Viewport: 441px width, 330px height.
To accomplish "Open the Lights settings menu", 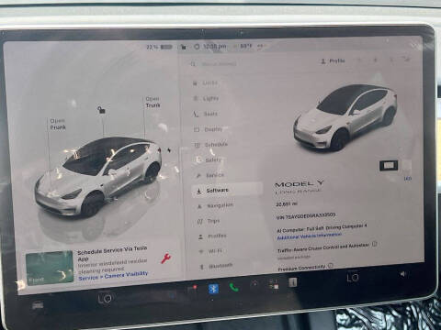I will tap(207, 98).
